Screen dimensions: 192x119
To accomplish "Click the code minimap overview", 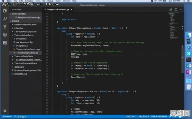I will [x=174, y=26].
